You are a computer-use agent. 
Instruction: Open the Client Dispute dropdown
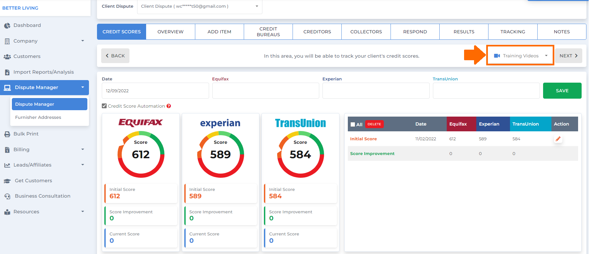click(200, 6)
